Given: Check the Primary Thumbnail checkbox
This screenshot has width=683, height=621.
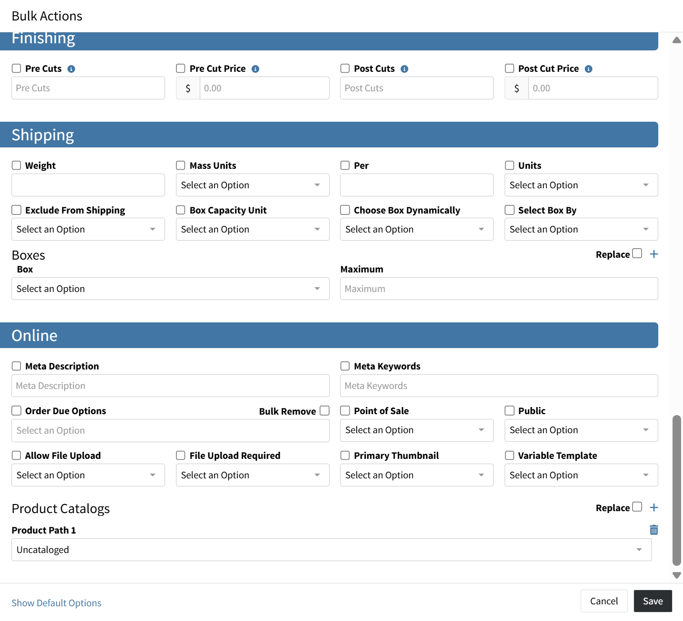Looking at the screenshot, I should pyautogui.click(x=345, y=455).
